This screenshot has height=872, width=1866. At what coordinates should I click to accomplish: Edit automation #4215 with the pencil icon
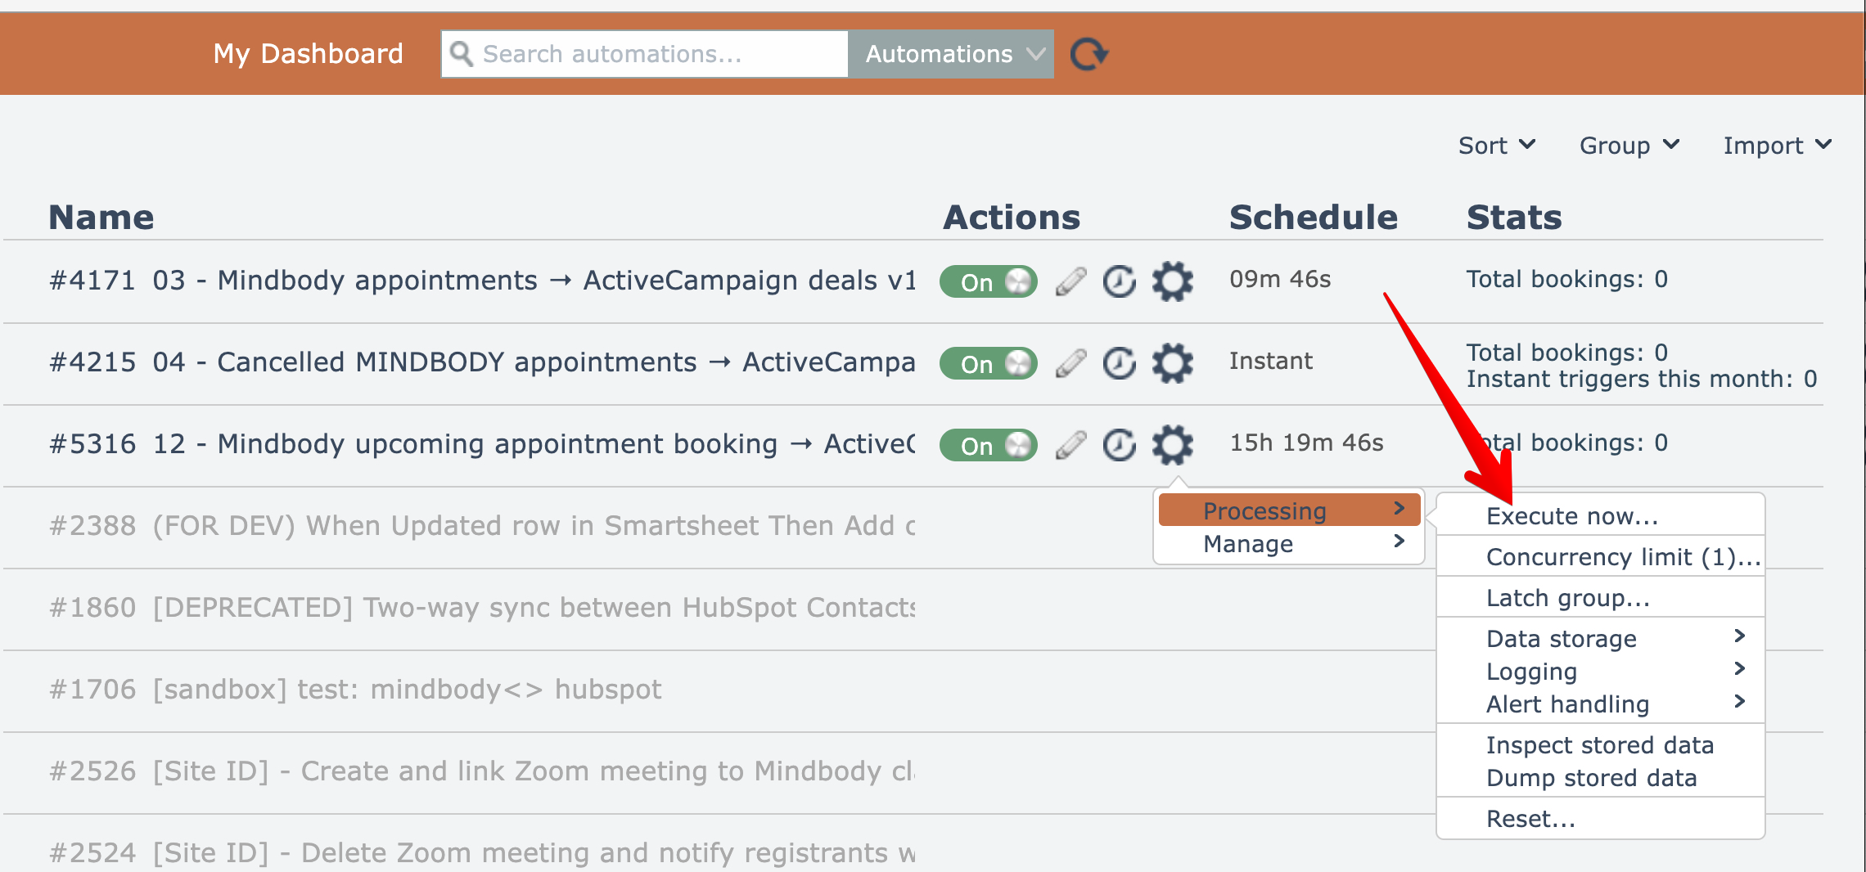pyautogui.click(x=1070, y=363)
